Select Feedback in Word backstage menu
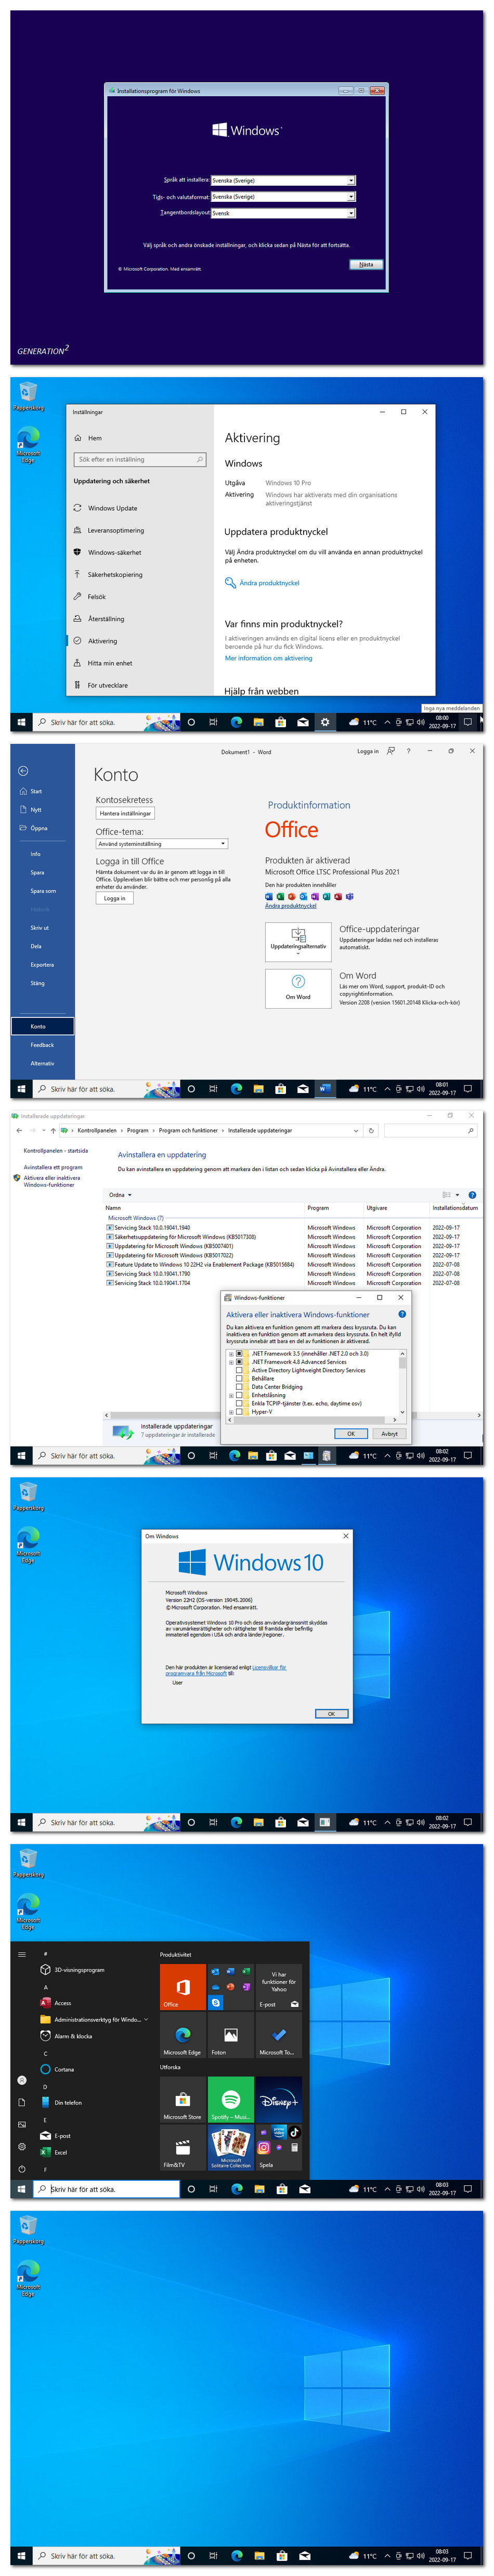The image size is (494, 2576). click(x=42, y=1045)
